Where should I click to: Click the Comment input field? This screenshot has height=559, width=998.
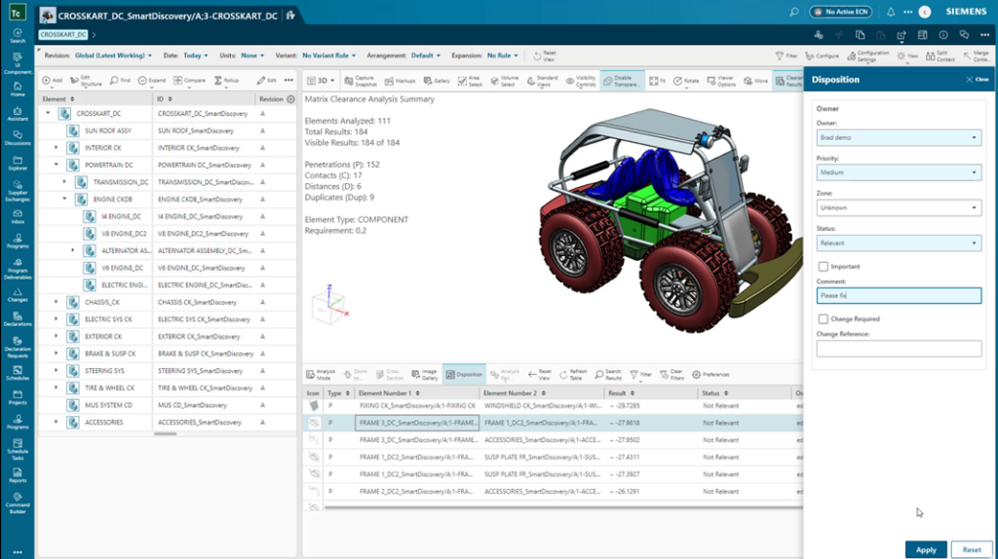(x=899, y=296)
